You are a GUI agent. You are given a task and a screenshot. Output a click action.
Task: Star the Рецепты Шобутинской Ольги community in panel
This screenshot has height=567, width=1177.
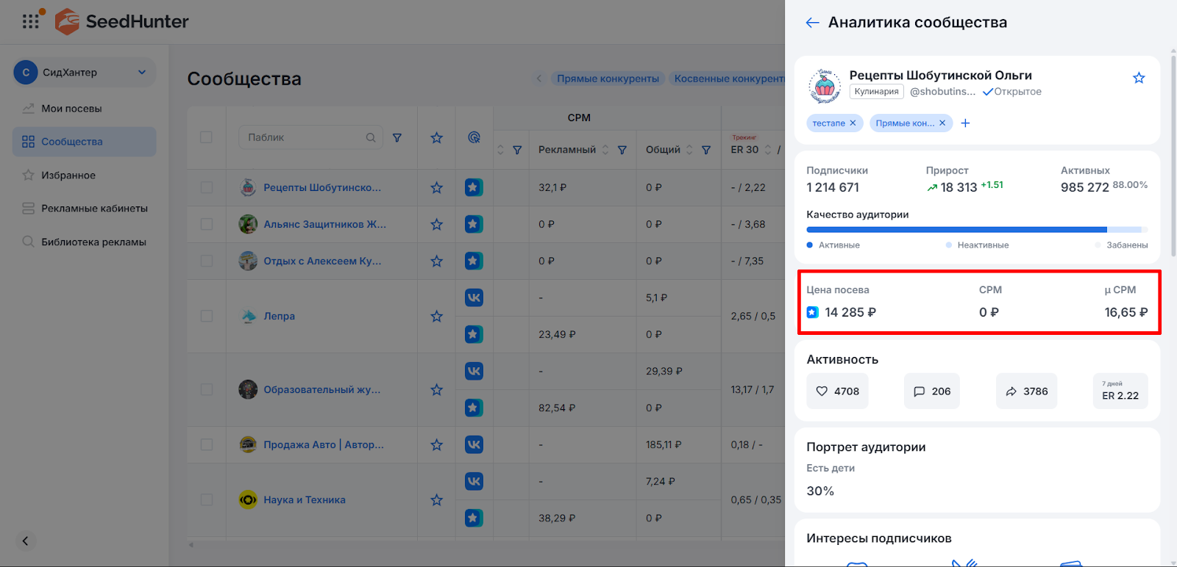1139,78
